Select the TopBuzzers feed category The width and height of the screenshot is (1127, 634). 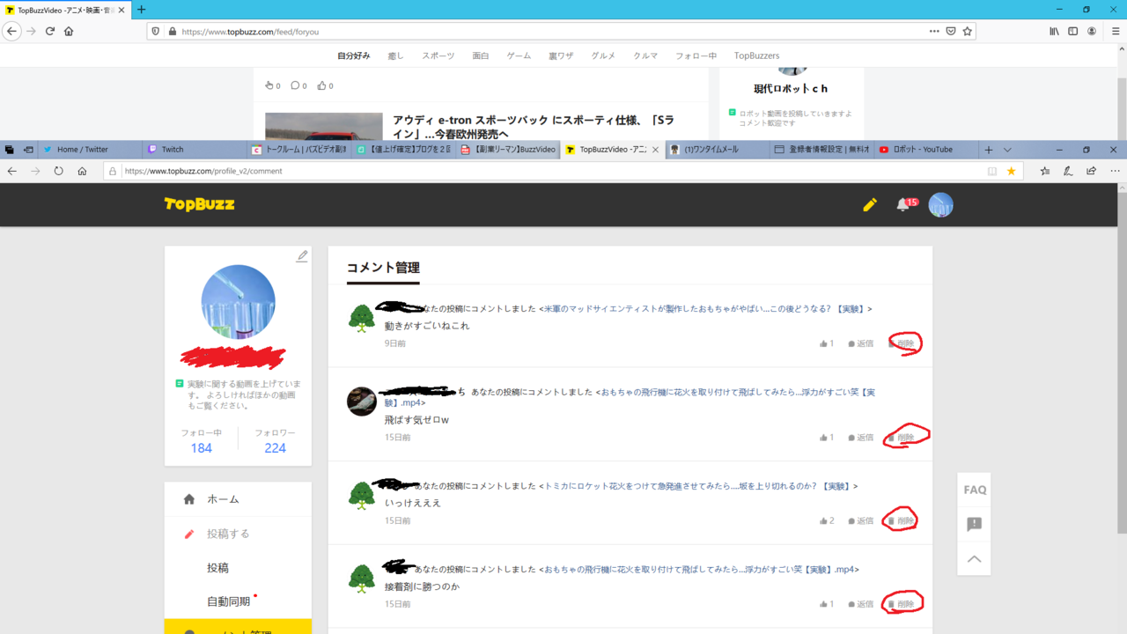[757, 55]
